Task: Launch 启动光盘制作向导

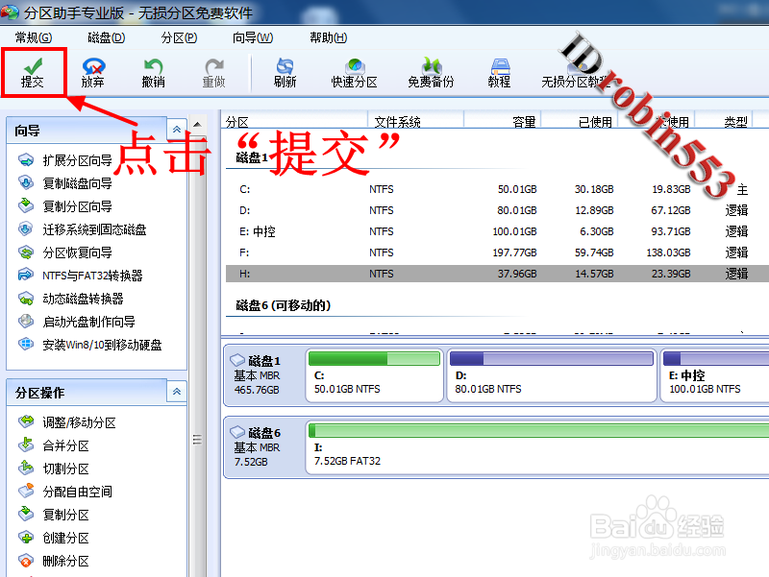Action: click(x=77, y=322)
